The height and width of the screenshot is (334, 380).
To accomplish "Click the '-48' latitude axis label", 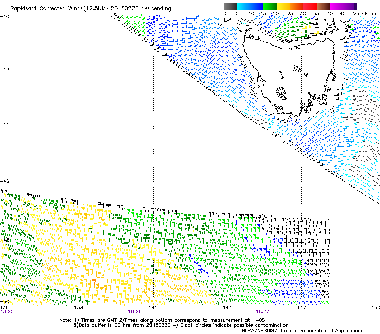I will click(5, 240).
